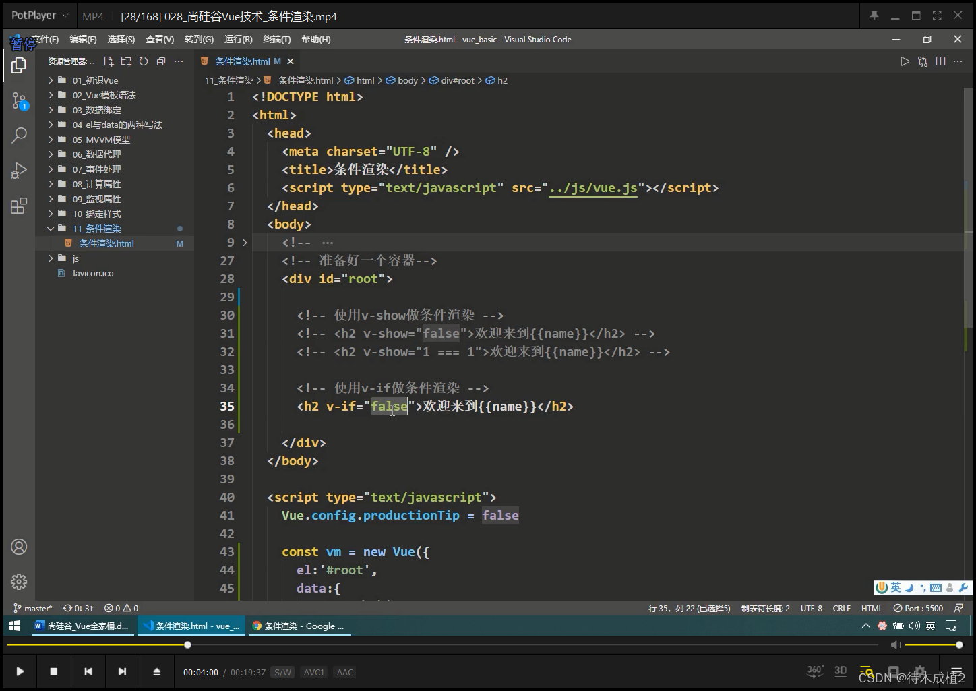Change HTML language mode in status bar

click(872, 608)
